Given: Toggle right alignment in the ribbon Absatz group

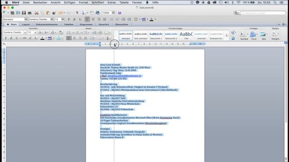Looking at the screenshot, I should click(80, 38).
